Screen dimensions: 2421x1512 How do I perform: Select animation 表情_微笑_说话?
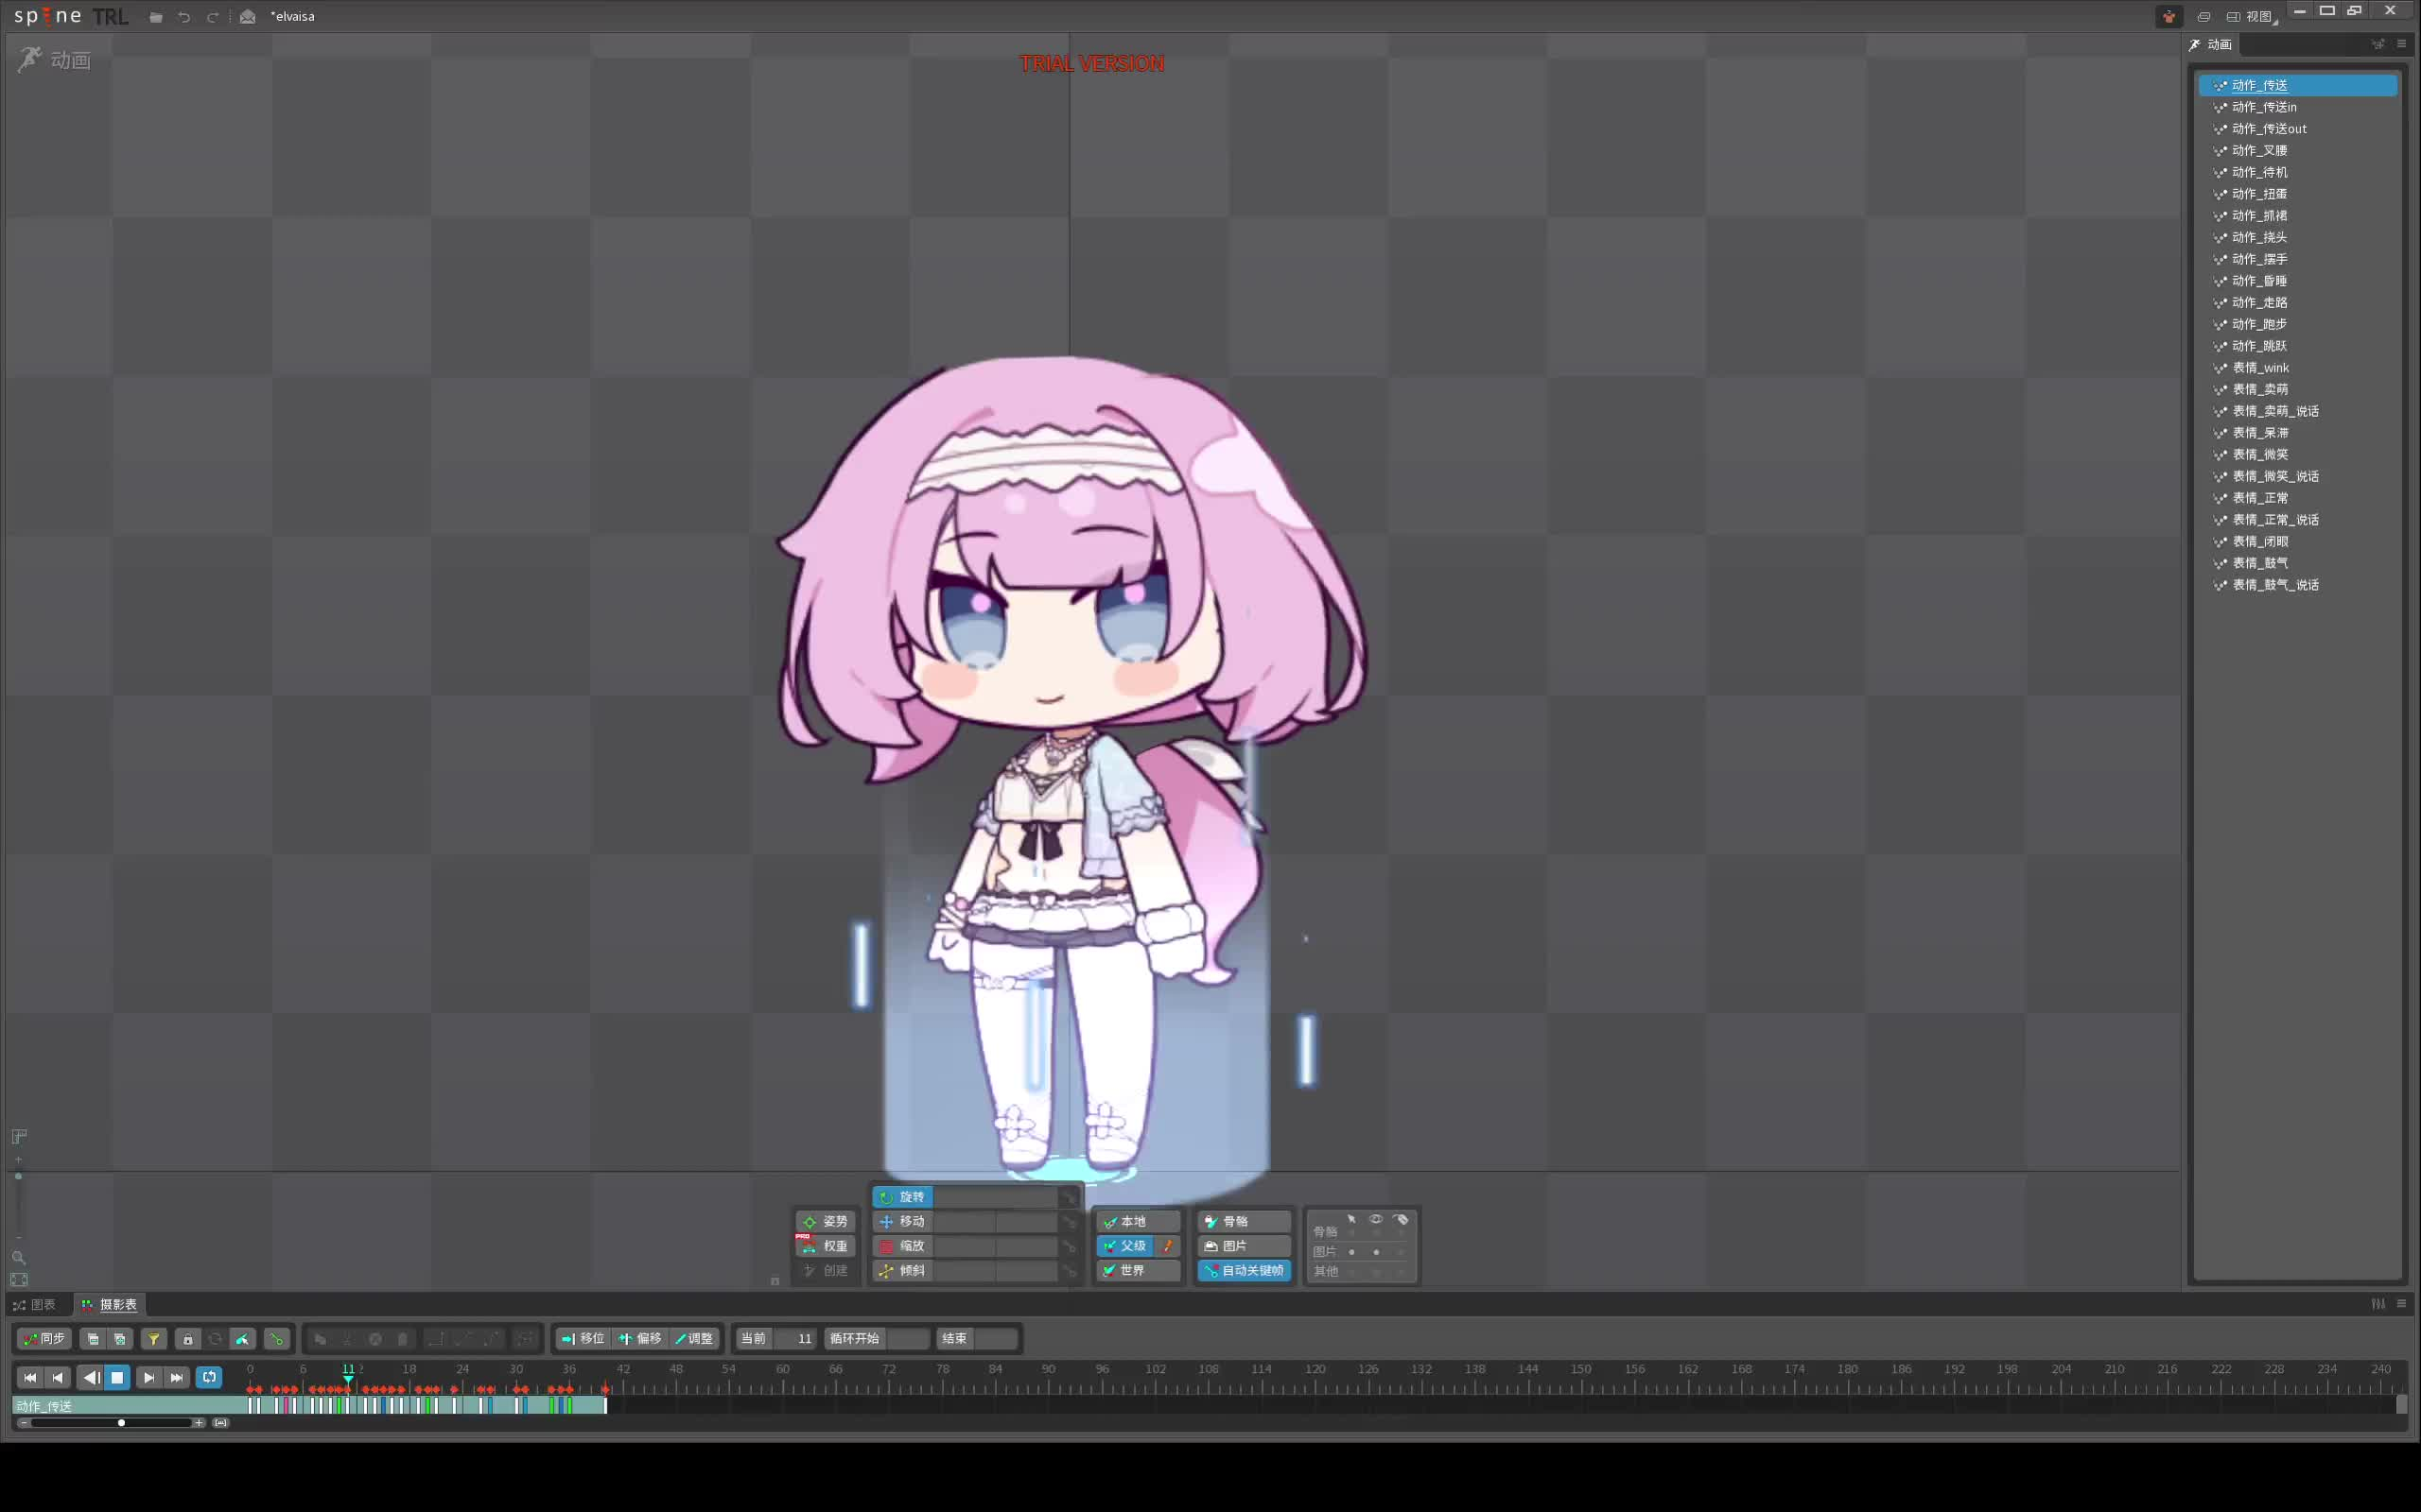tap(2298, 476)
